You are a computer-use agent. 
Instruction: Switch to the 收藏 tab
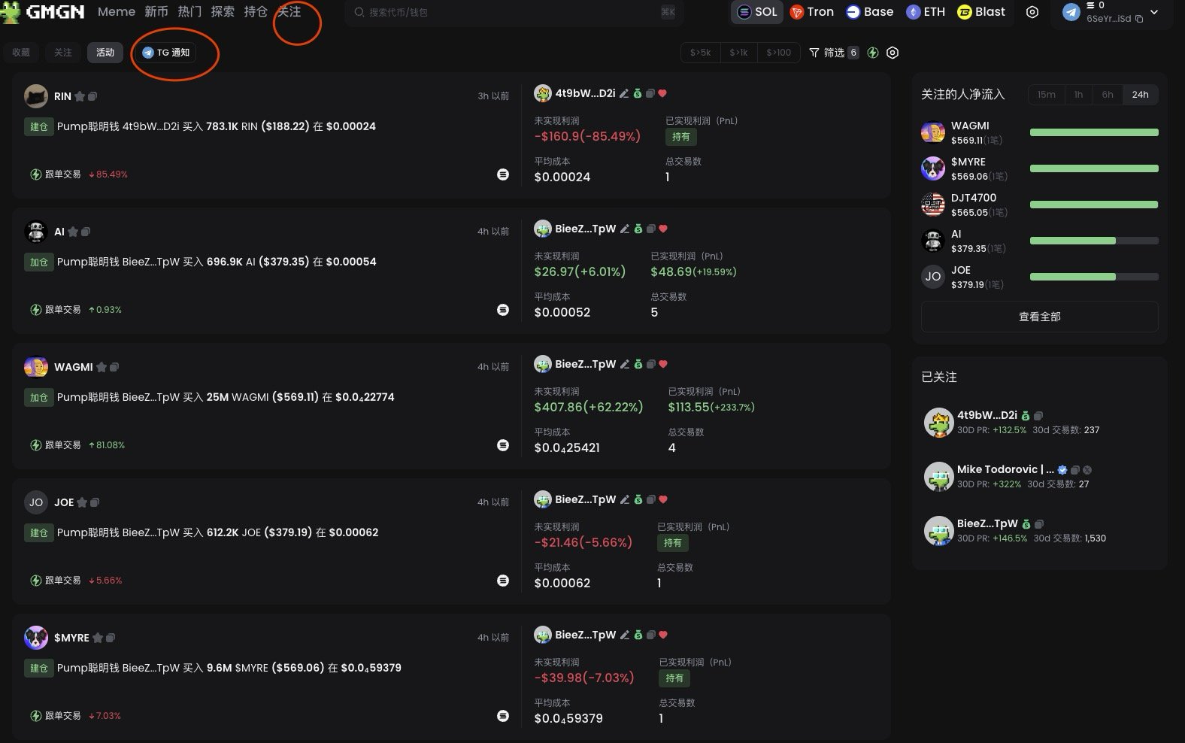pyautogui.click(x=21, y=53)
